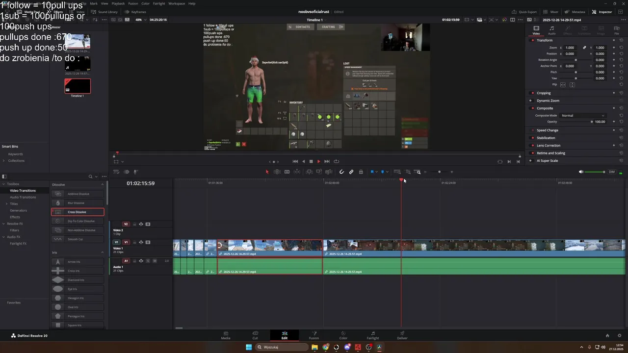Click the Quick Export button
The width and height of the screenshot is (628, 353).
(x=524, y=12)
